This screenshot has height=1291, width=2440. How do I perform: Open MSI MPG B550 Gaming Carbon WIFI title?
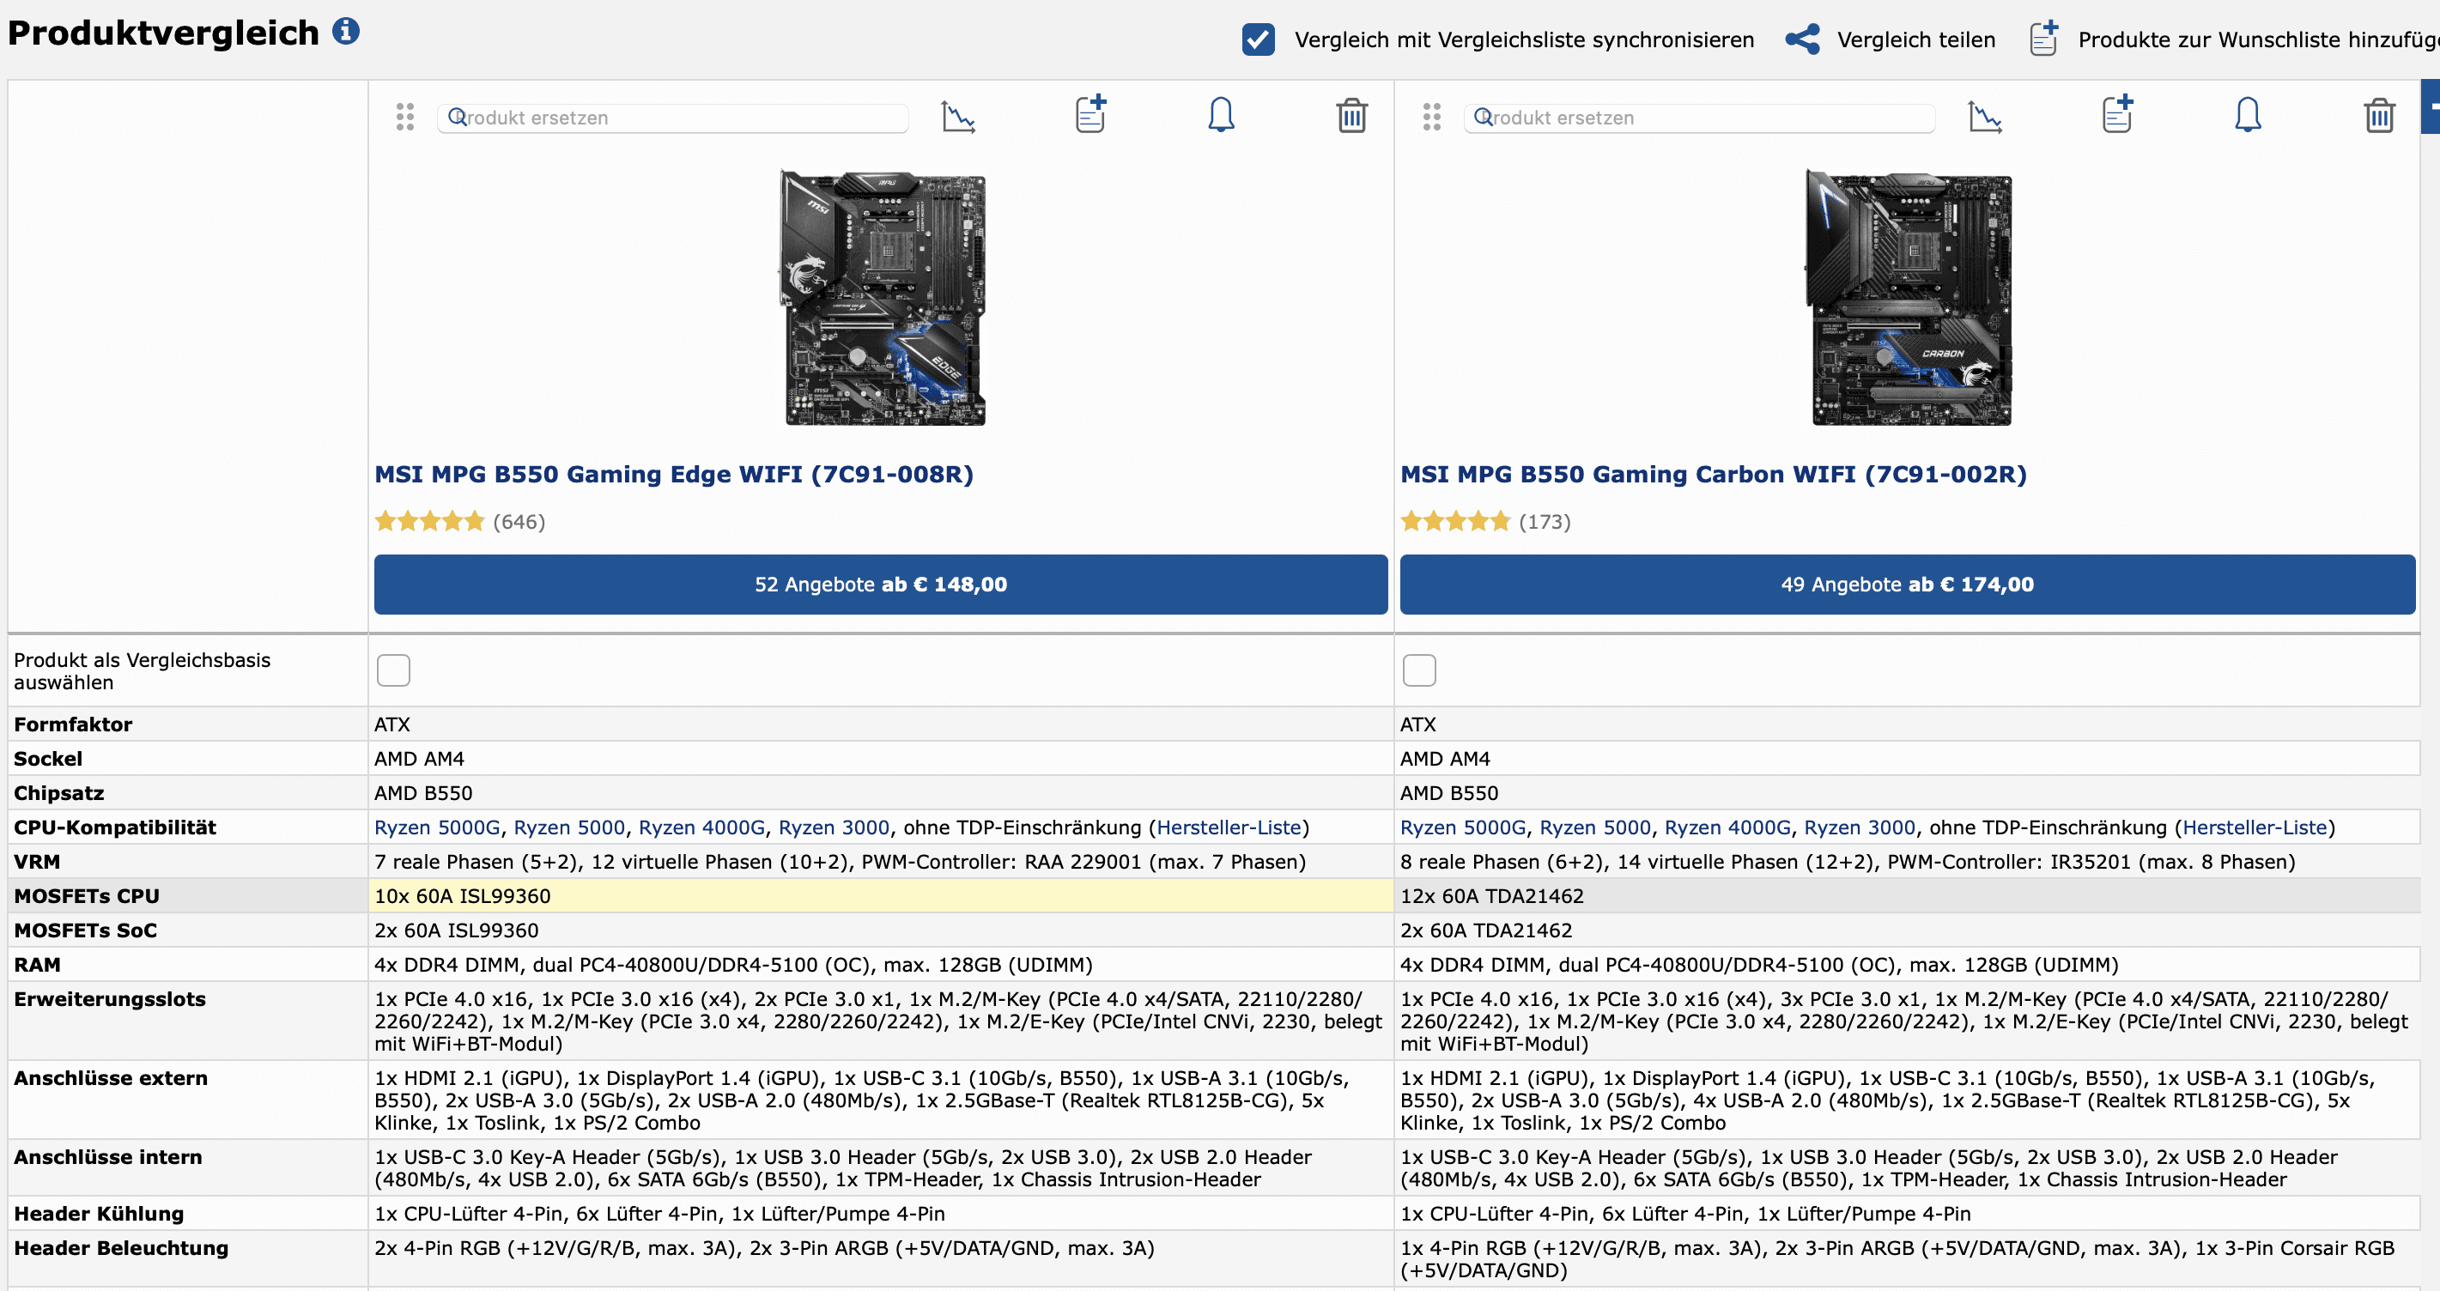1713,474
